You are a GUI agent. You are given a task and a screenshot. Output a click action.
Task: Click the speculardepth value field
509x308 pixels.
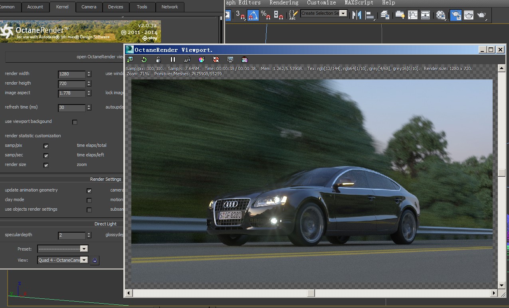pos(72,235)
